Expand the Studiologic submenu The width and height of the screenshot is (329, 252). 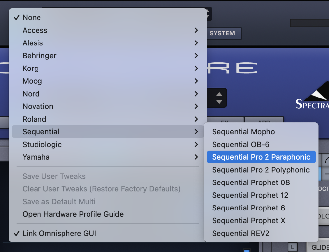[x=42, y=145]
